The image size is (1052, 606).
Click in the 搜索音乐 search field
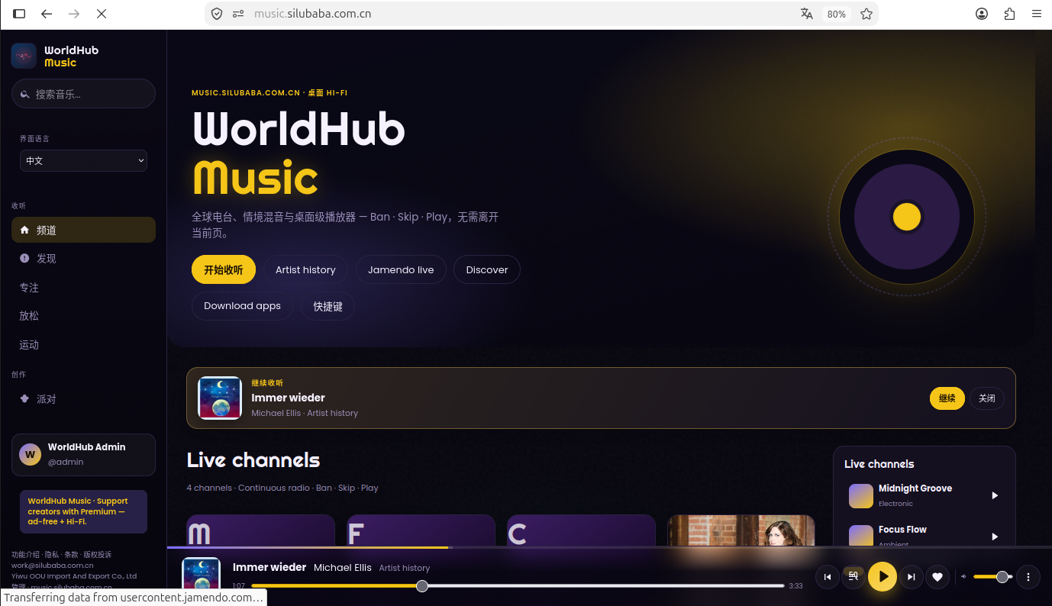(83, 94)
